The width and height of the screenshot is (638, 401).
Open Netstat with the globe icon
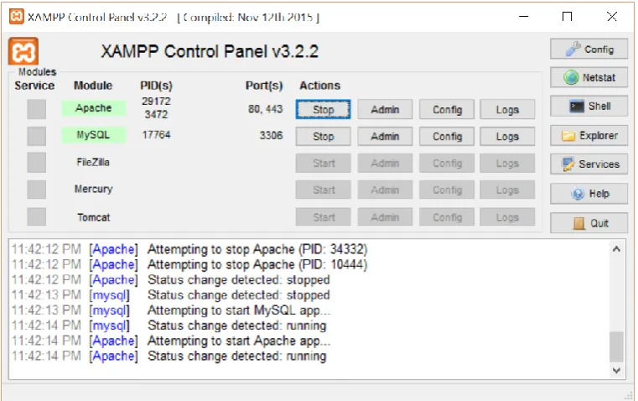[x=589, y=77]
